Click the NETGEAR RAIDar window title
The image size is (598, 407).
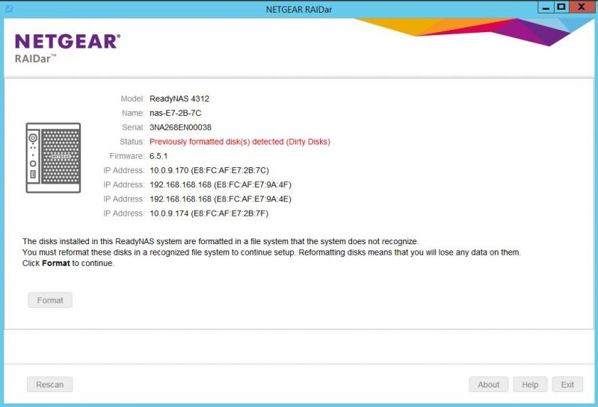click(x=298, y=10)
